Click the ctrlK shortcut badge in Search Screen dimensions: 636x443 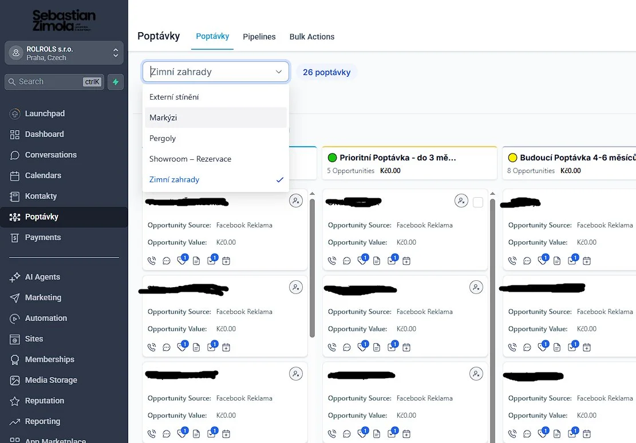(x=92, y=82)
